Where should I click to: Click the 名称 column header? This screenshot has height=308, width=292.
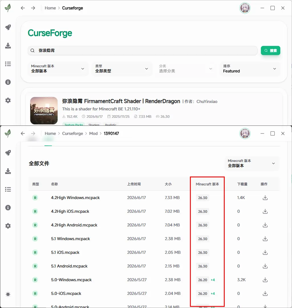[x=54, y=184]
